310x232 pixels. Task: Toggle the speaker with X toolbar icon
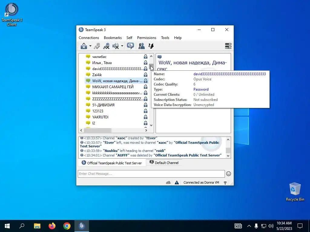(x=116, y=46)
